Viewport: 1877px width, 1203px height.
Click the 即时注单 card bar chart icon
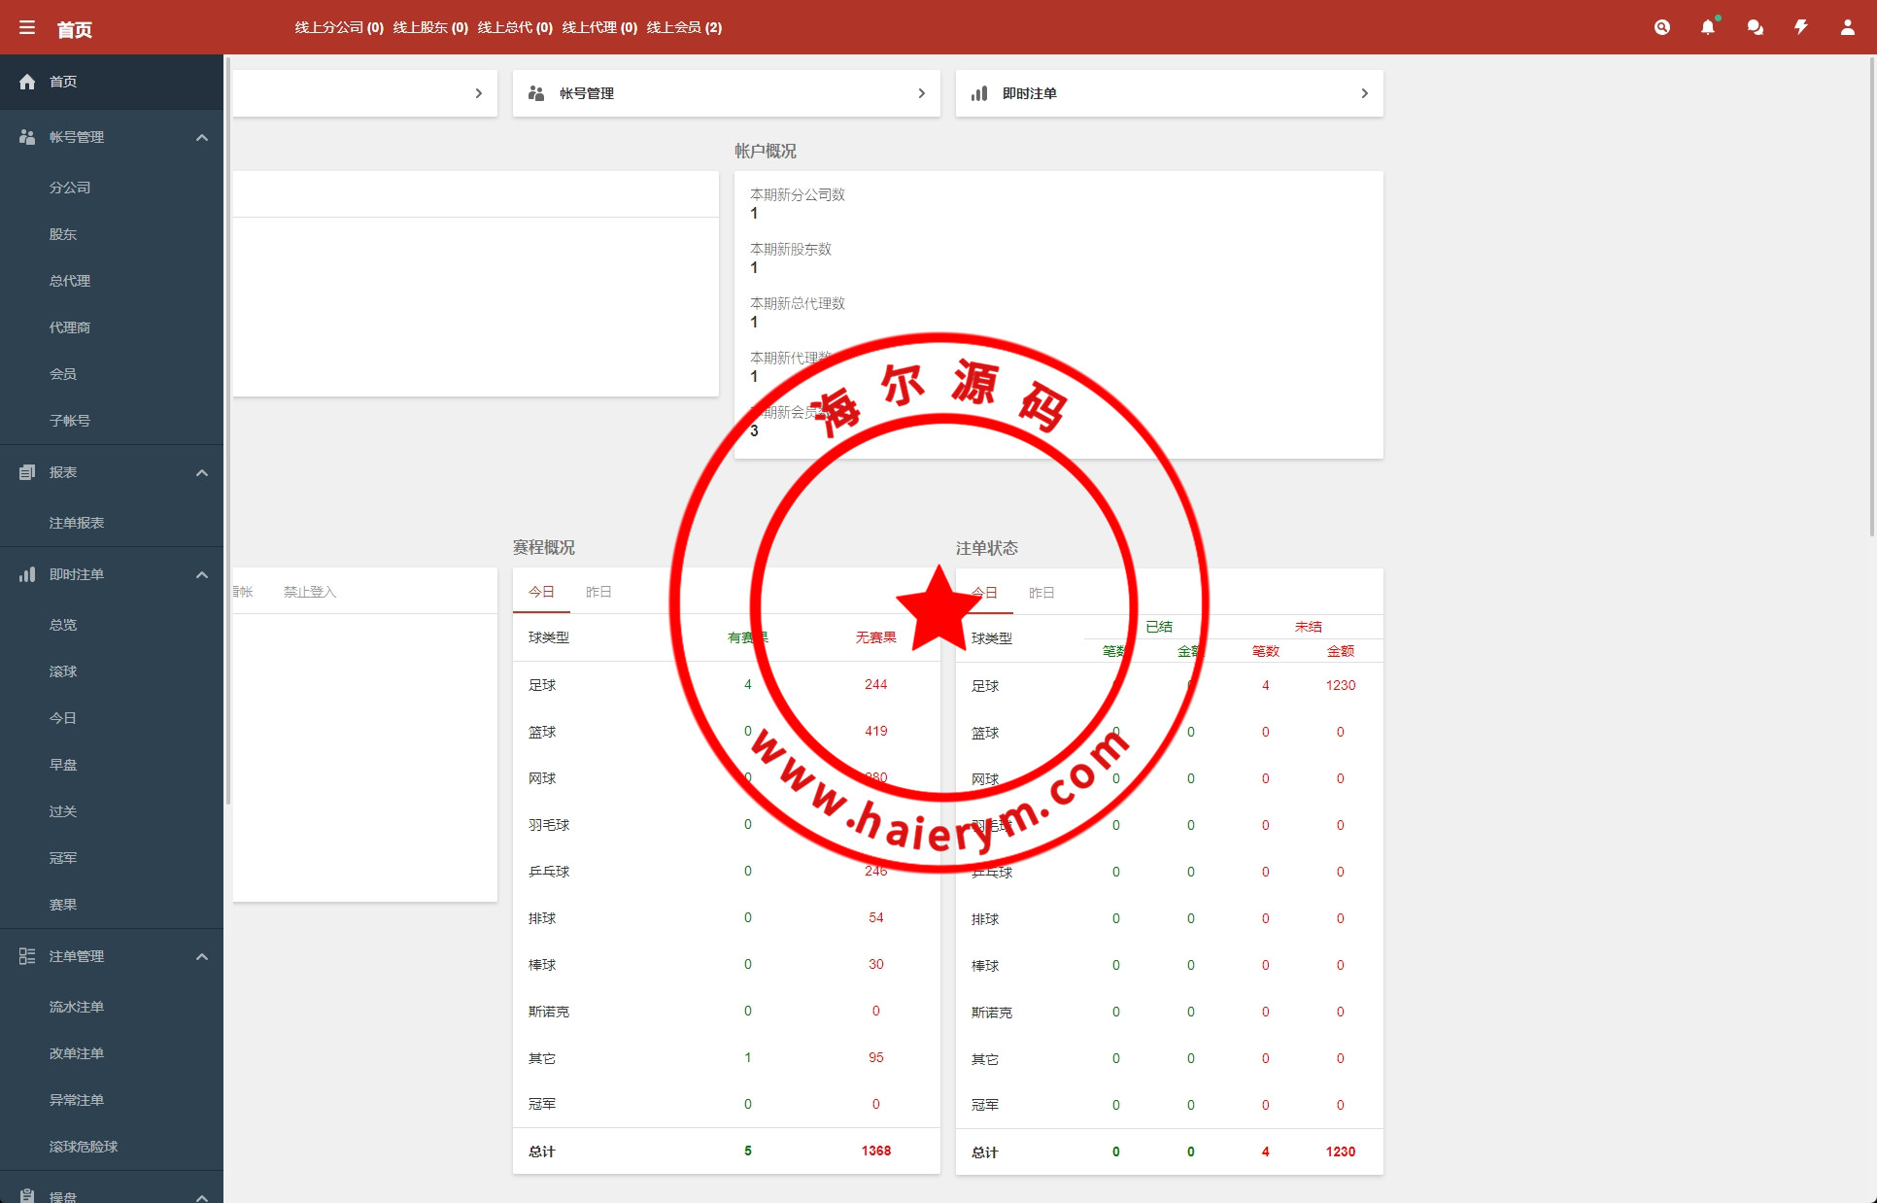979,93
